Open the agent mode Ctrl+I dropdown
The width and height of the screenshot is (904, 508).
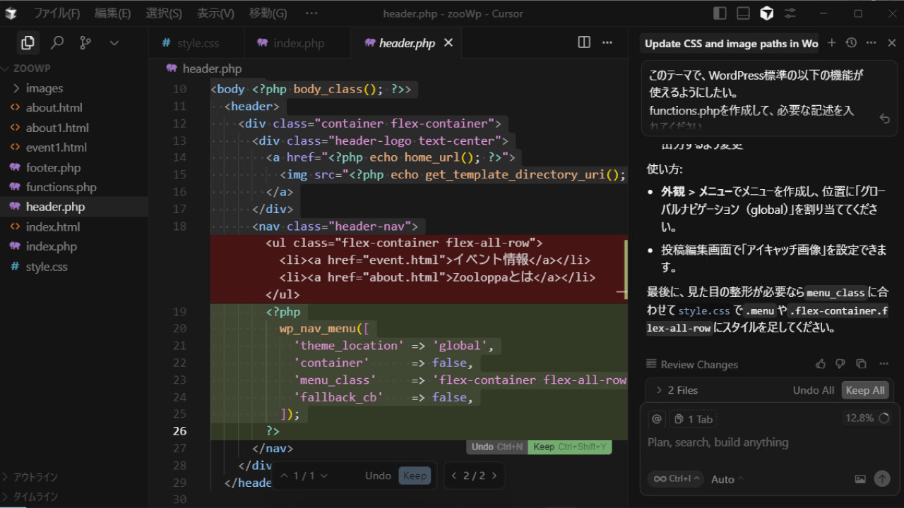pos(676,478)
